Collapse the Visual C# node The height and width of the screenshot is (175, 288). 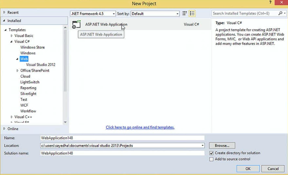(x=11, y=42)
